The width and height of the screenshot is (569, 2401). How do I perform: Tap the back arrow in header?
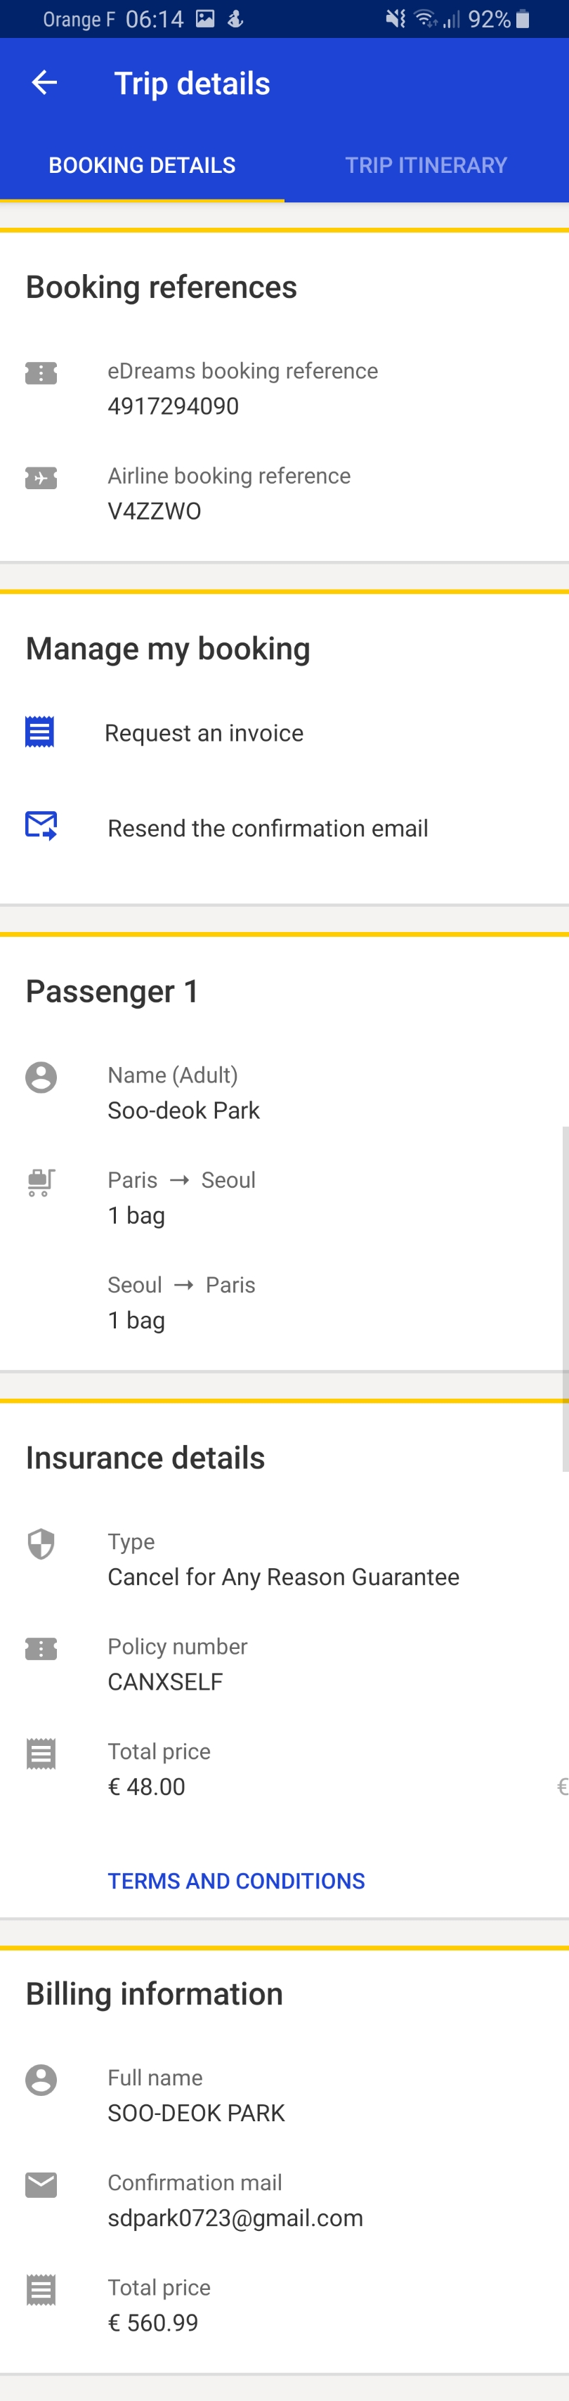point(44,83)
